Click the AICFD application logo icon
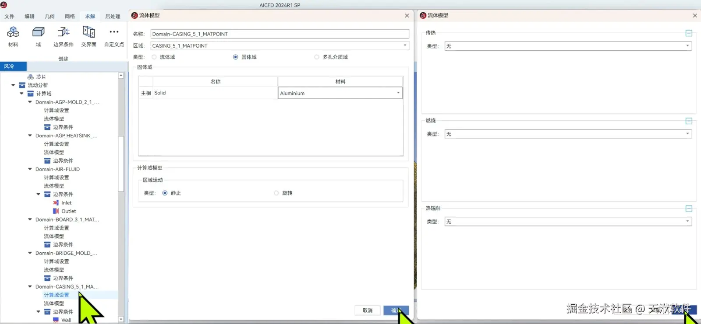 tap(4, 5)
